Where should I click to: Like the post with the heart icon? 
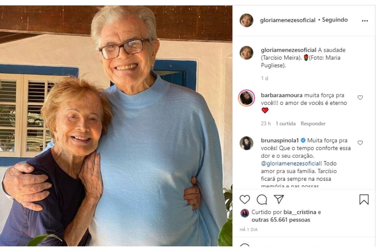pyautogui.click(x=245, y=200)
